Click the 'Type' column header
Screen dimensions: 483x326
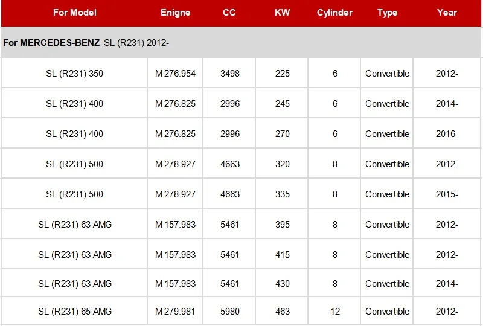click(x=387, y=13)
